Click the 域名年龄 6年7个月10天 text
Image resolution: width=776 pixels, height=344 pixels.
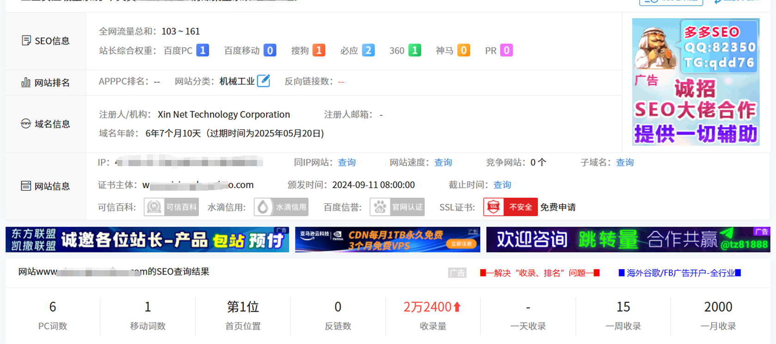[x=173, y=133]
